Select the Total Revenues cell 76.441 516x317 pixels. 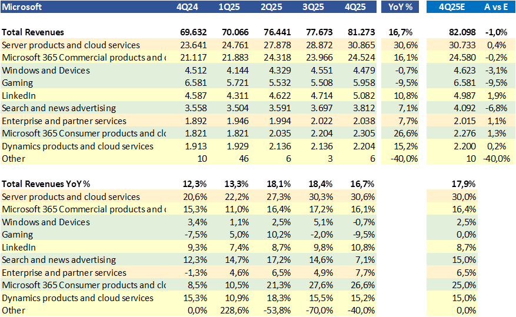pyautogui.click(x=277, y=32)
